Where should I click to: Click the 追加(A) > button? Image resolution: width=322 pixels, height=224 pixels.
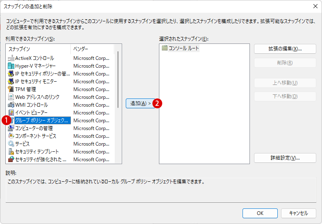(141, 103)
